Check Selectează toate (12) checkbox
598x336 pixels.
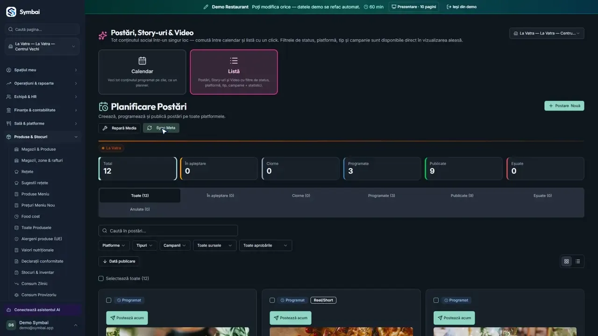point(101,279)
